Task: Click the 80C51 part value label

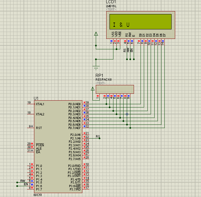Action: pyautogui.click(x=37, y=195)
